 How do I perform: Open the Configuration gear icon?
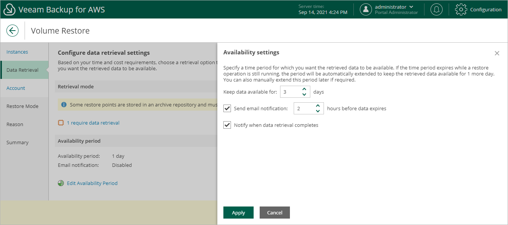[x=461, y=9]
